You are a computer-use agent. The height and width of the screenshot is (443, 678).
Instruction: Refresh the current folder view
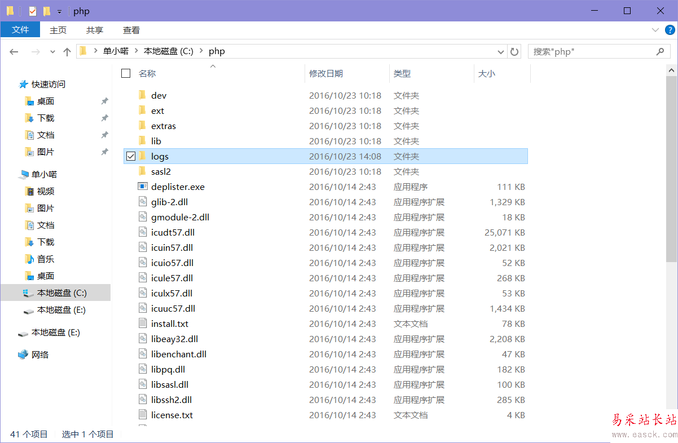514,51
